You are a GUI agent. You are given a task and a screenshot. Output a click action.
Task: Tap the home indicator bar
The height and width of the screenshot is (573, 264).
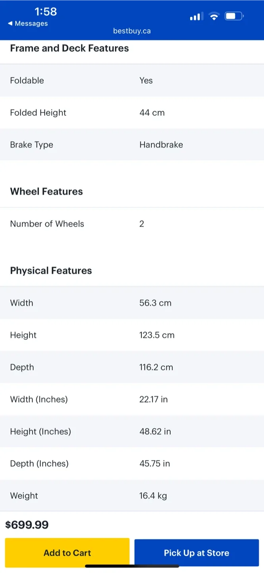pos(132,567)
